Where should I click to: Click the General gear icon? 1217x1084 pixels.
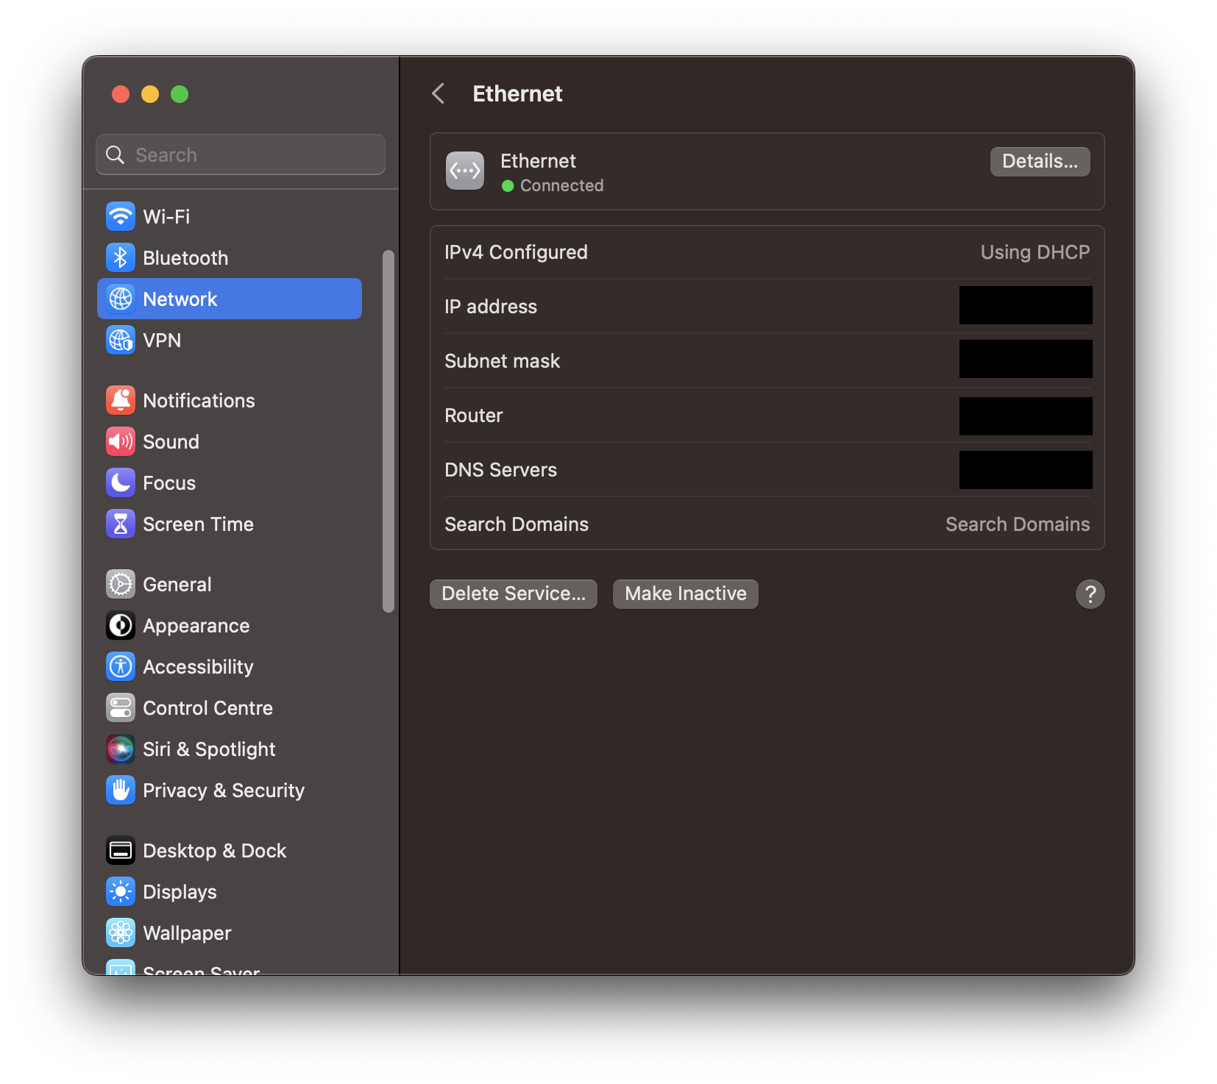click(x=121, y=584)
